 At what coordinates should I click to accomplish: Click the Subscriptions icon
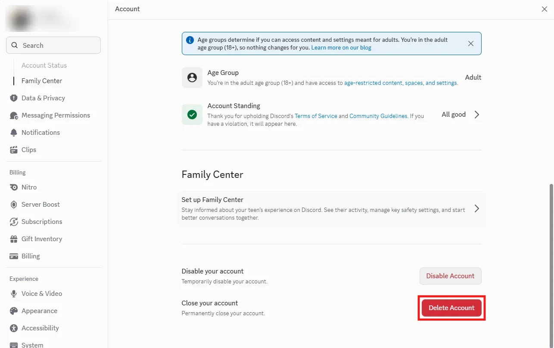pyautogui.click(x=14, y=222)
